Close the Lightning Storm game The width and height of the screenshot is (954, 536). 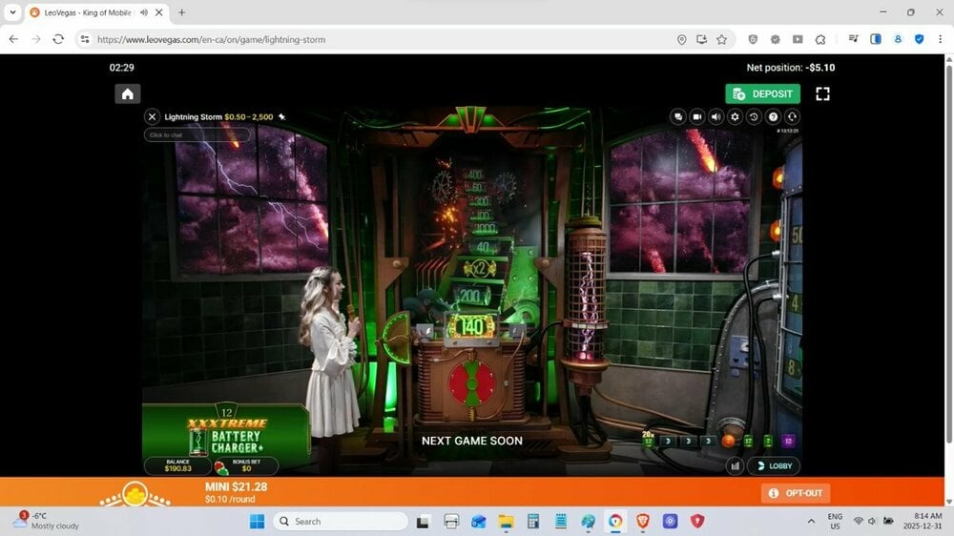click(152, 116)
